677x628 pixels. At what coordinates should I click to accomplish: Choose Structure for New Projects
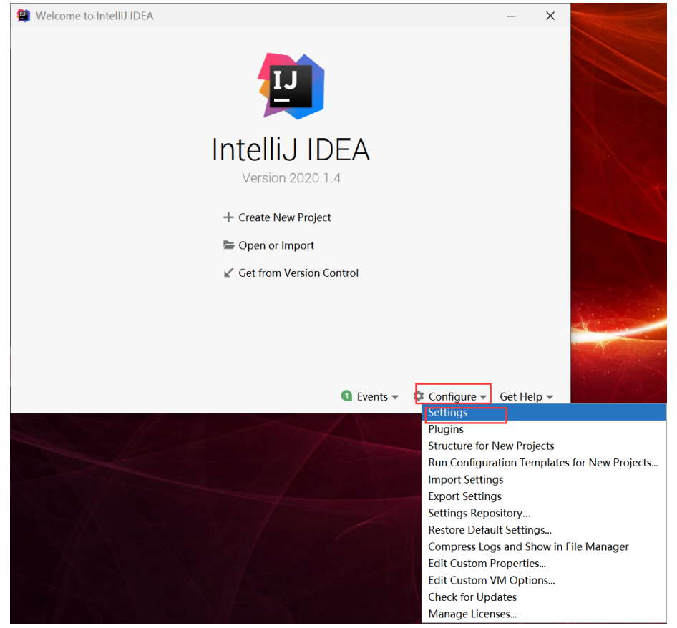click(544, 446)
